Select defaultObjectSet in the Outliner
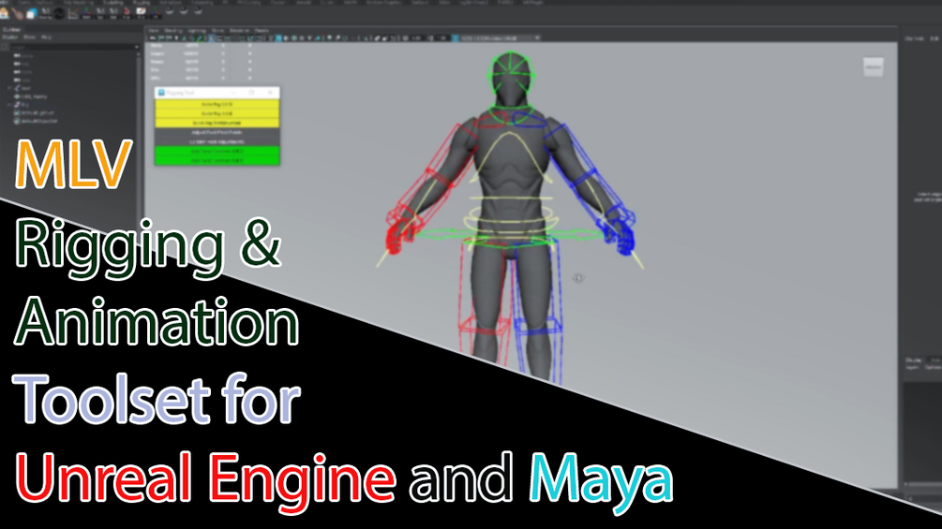Viewport: 942px width, 529px height. pyautogui.click(x=36, y=121)
